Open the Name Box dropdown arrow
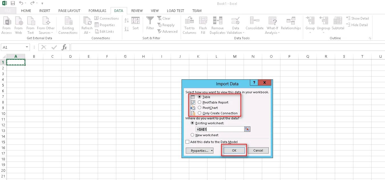 tap(27, 47)
